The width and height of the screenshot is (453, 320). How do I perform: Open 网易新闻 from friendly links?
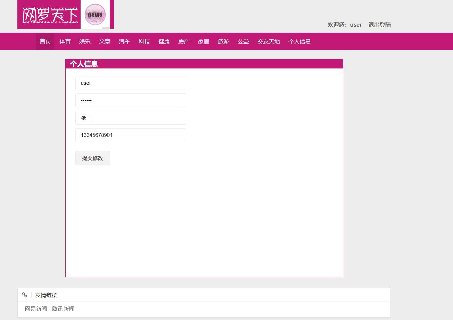click(x=36, y=309)
